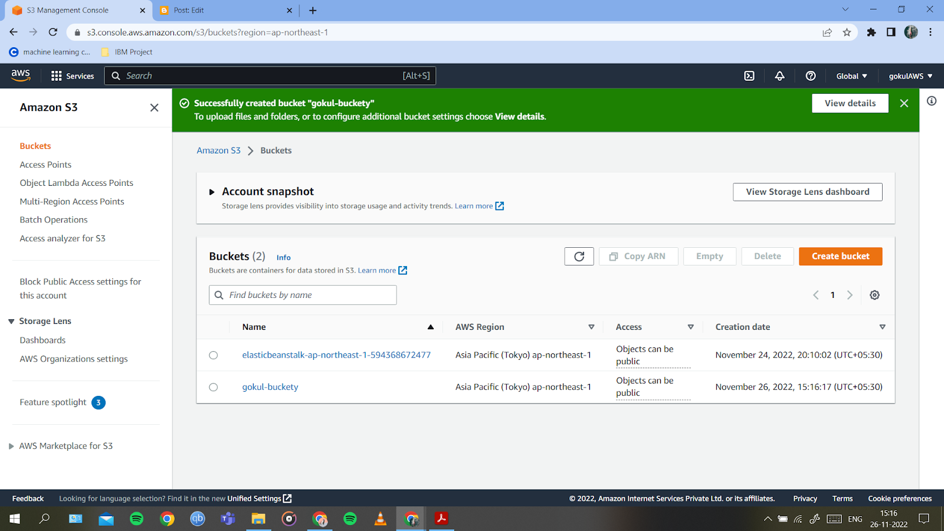Open the Services grid menu

point(73,76)
